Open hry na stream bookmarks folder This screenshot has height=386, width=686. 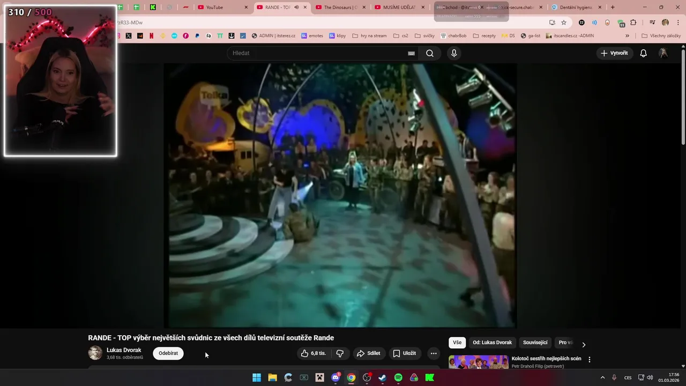(369, 36)
